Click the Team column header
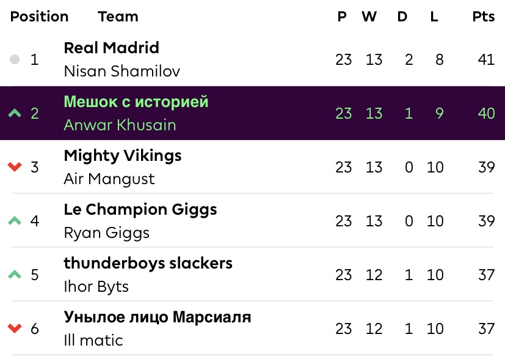Image resolution: width=505 pixels, height=356 pixels. tap(118, 17)
